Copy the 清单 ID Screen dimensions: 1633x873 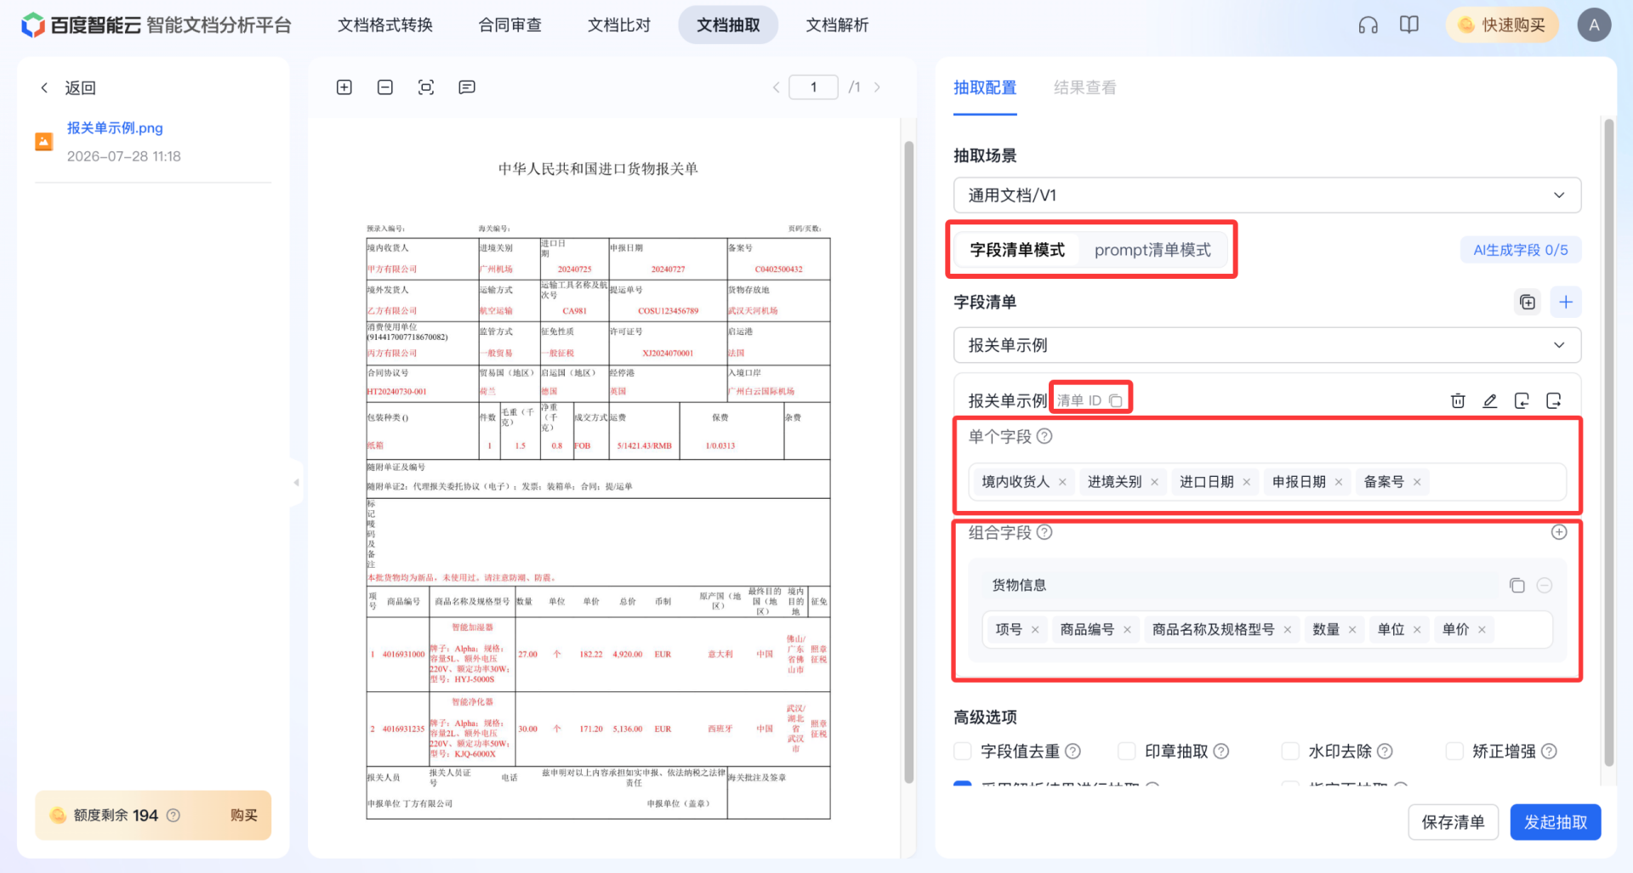click(x=1116, y=400)
